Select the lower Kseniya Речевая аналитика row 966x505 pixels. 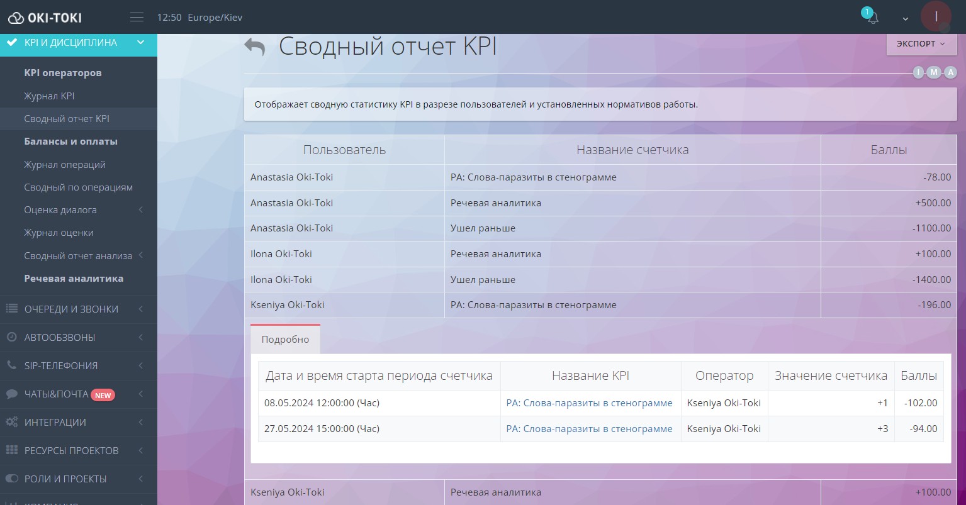600,492
